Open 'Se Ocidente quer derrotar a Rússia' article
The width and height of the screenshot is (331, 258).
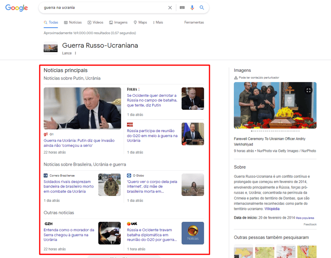(152, 100)
